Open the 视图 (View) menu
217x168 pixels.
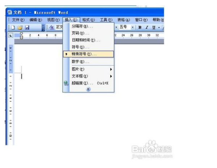(x=54, y=20)
